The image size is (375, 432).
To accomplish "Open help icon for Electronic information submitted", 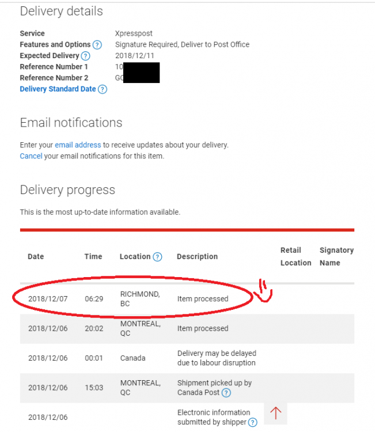I will [252, 423].
